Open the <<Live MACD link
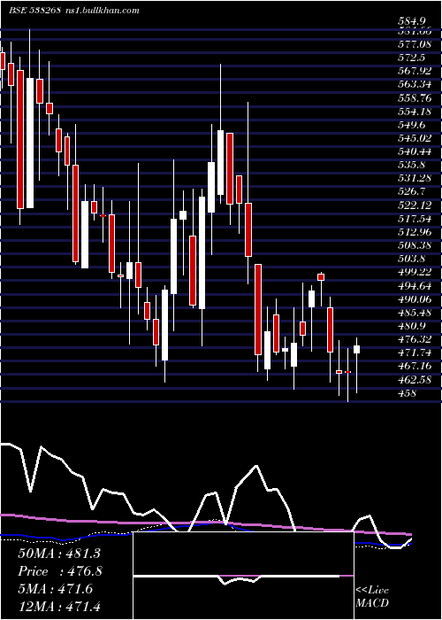Viewport: 442px width, 620px height. point(372,597)
